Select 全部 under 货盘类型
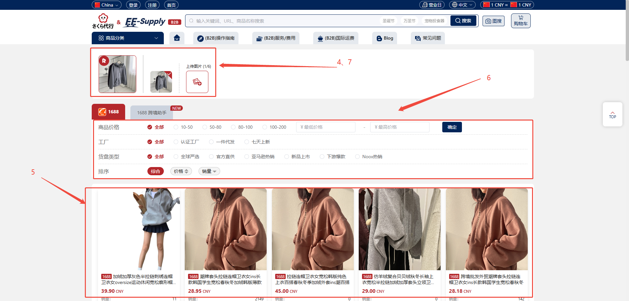This screenshot has height=301, width=629. (x=156, y=157)
